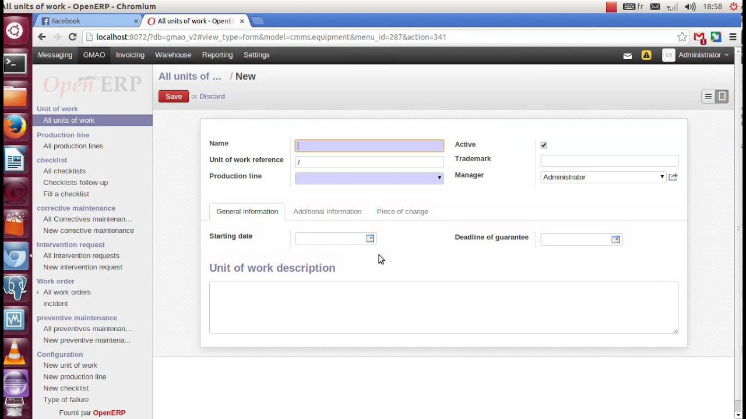Open the Deadline of guarantee calendar picker

click(615, 240)
